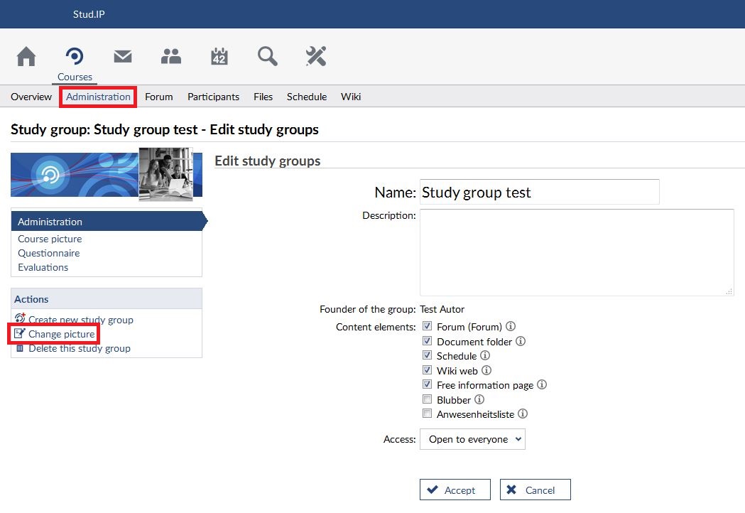The height and width of the screenshot is (513, 745).
Task: Tick the Anwesenheitsliste checkbox
Action: point(428,414)
